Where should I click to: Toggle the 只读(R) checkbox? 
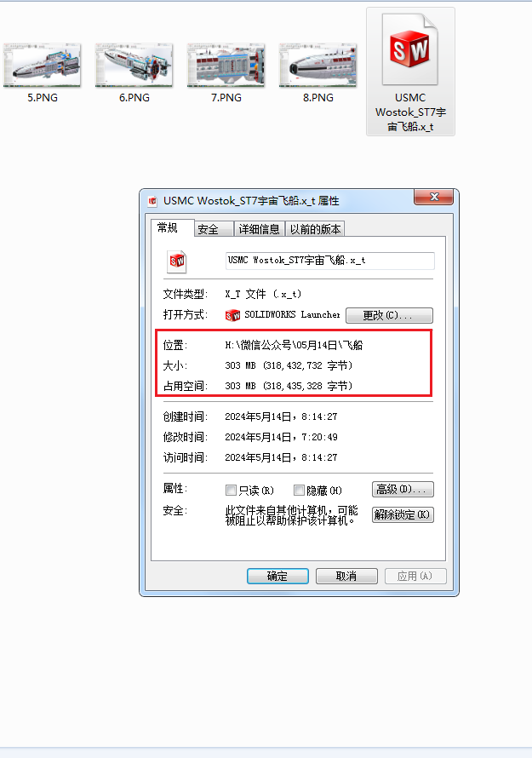click(x=231, y=491)
